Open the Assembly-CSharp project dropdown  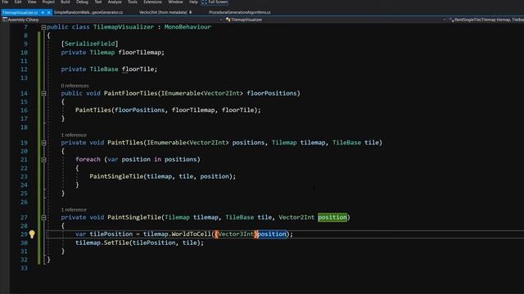221,20
